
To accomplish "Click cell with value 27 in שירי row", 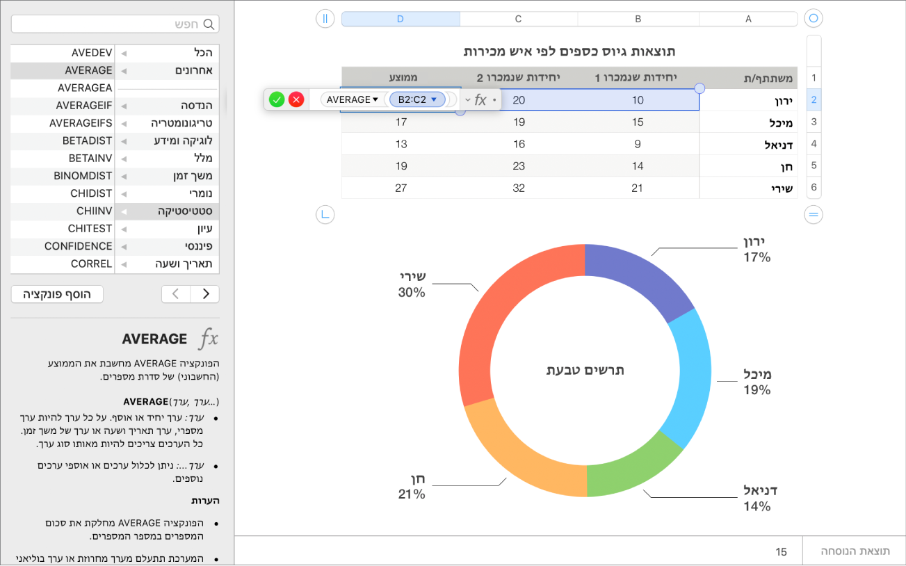I will click(401, 188).
